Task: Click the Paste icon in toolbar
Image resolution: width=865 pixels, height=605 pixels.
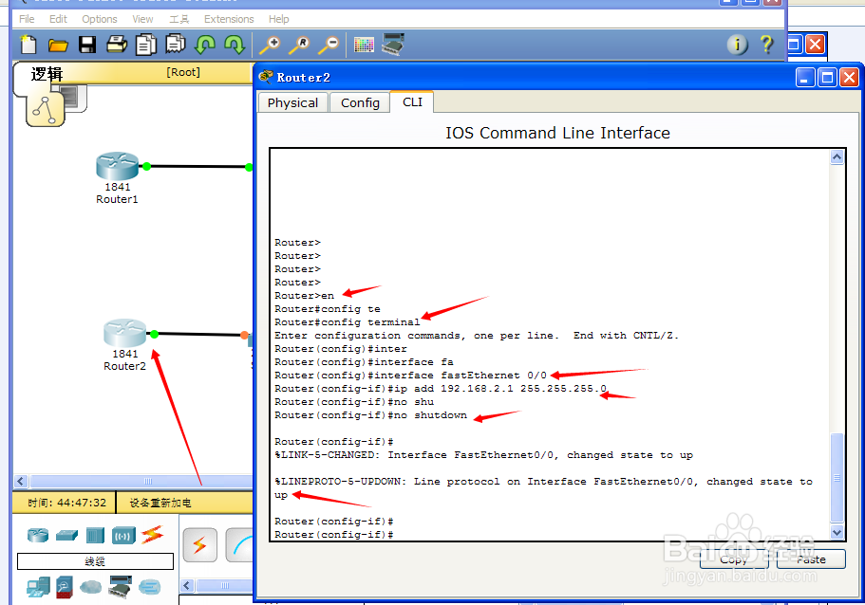Action: [x=176, y=44]
